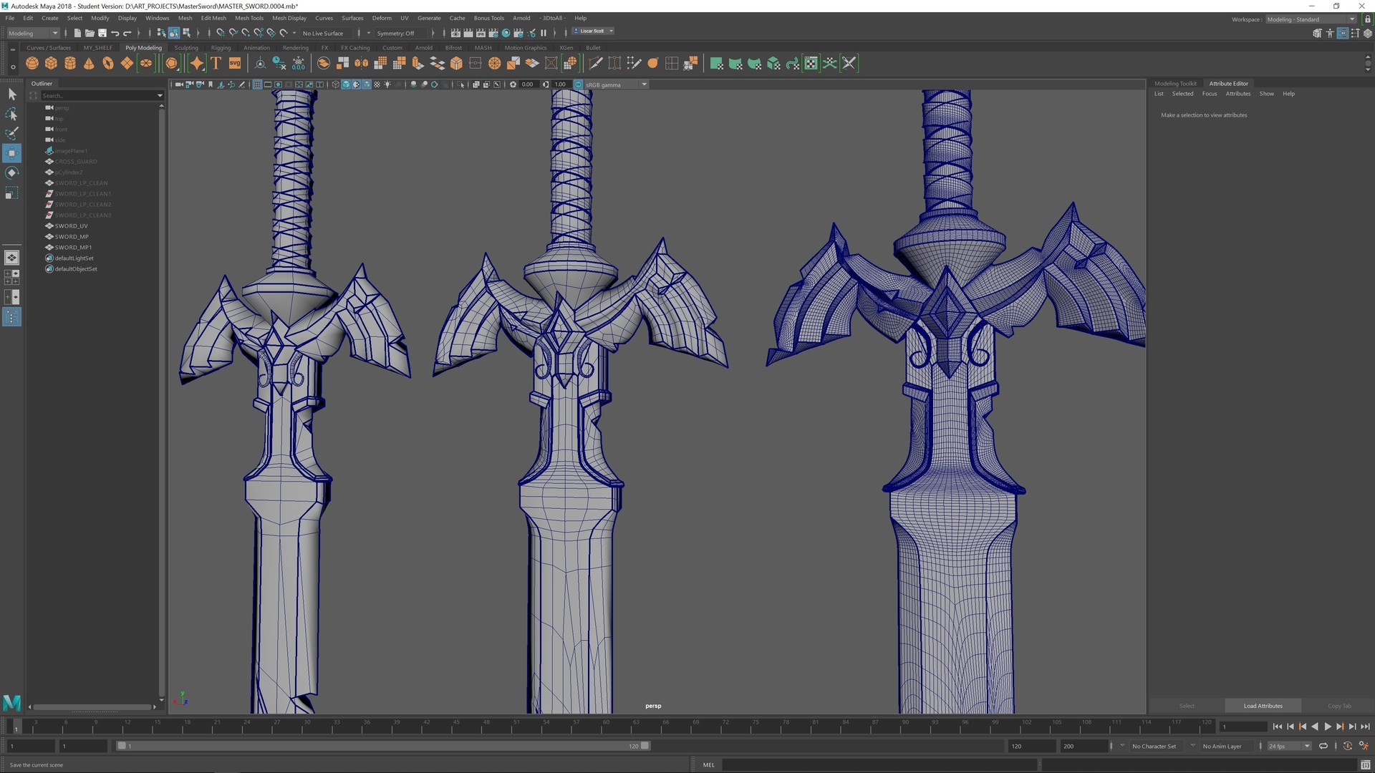Click the Outliner horizontal scrollbar
Viewport: 1375px width, 773px height.
[x=93, y=707]
